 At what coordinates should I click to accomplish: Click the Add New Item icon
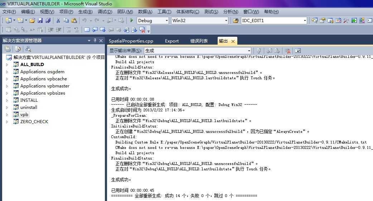[x=20, y=20]
